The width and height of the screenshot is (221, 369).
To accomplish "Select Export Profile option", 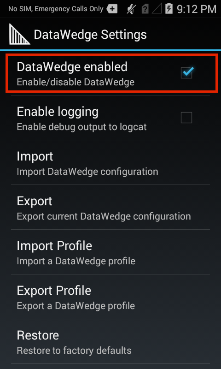I will [110, 297].
